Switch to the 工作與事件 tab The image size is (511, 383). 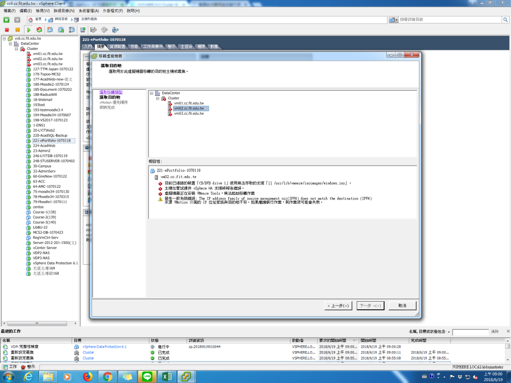pyautogui.click(x=153, y=46)
